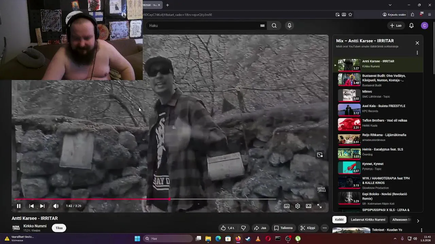The width and height of the screenshot is (435, 244).
Task: Open Microsoft Edge from the taskbar
Action: 218,239
